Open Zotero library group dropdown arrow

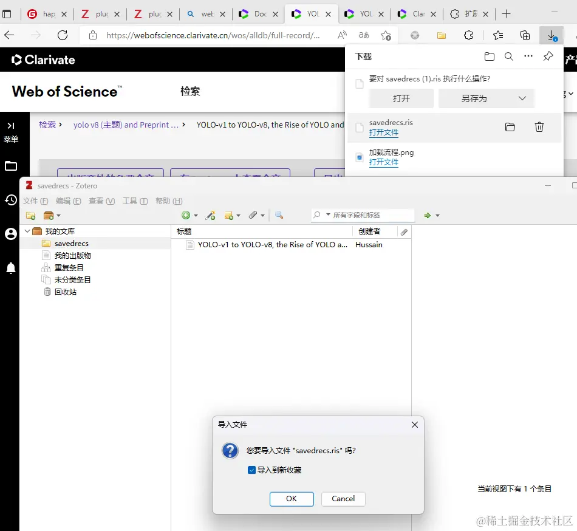tap(58, 216)
